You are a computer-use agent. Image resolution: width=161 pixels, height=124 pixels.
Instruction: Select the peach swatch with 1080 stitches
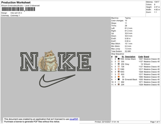tap(119, 69)
